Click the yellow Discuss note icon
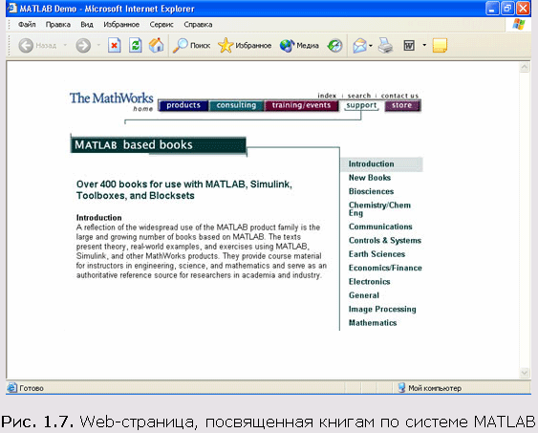The image size is (538, 433). [440, 45]
